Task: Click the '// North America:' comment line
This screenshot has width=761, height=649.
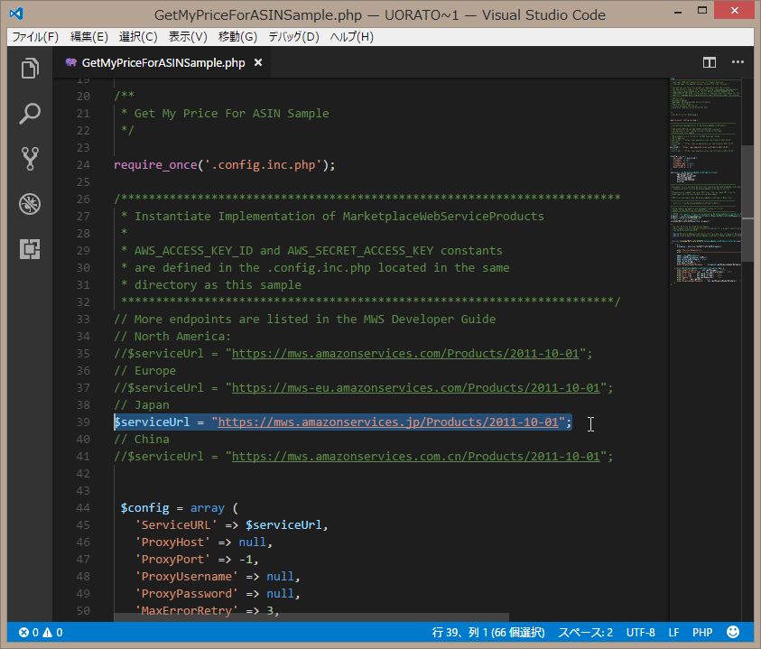Action: pyautogui.click(x=172, y=337)
